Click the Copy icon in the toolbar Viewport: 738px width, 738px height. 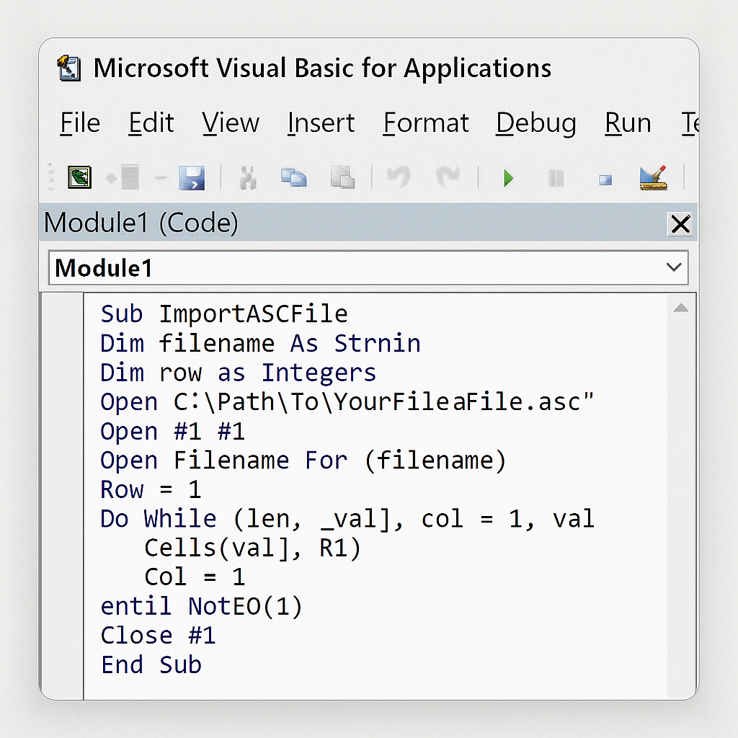[294, 177]
